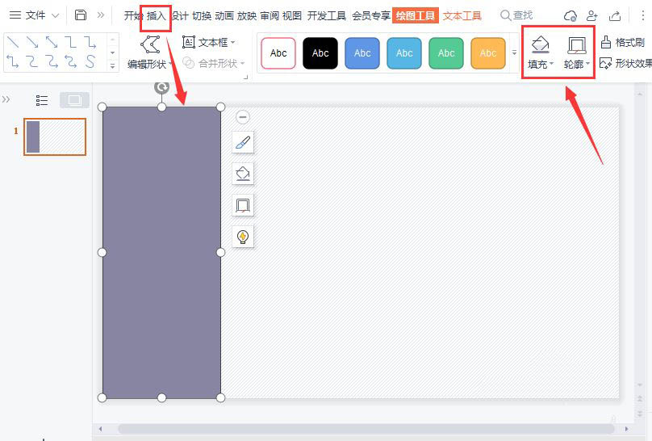This screenshot has height=441, width=652.
Task: Apply the green Abc shape style
Action: [446, 53]
